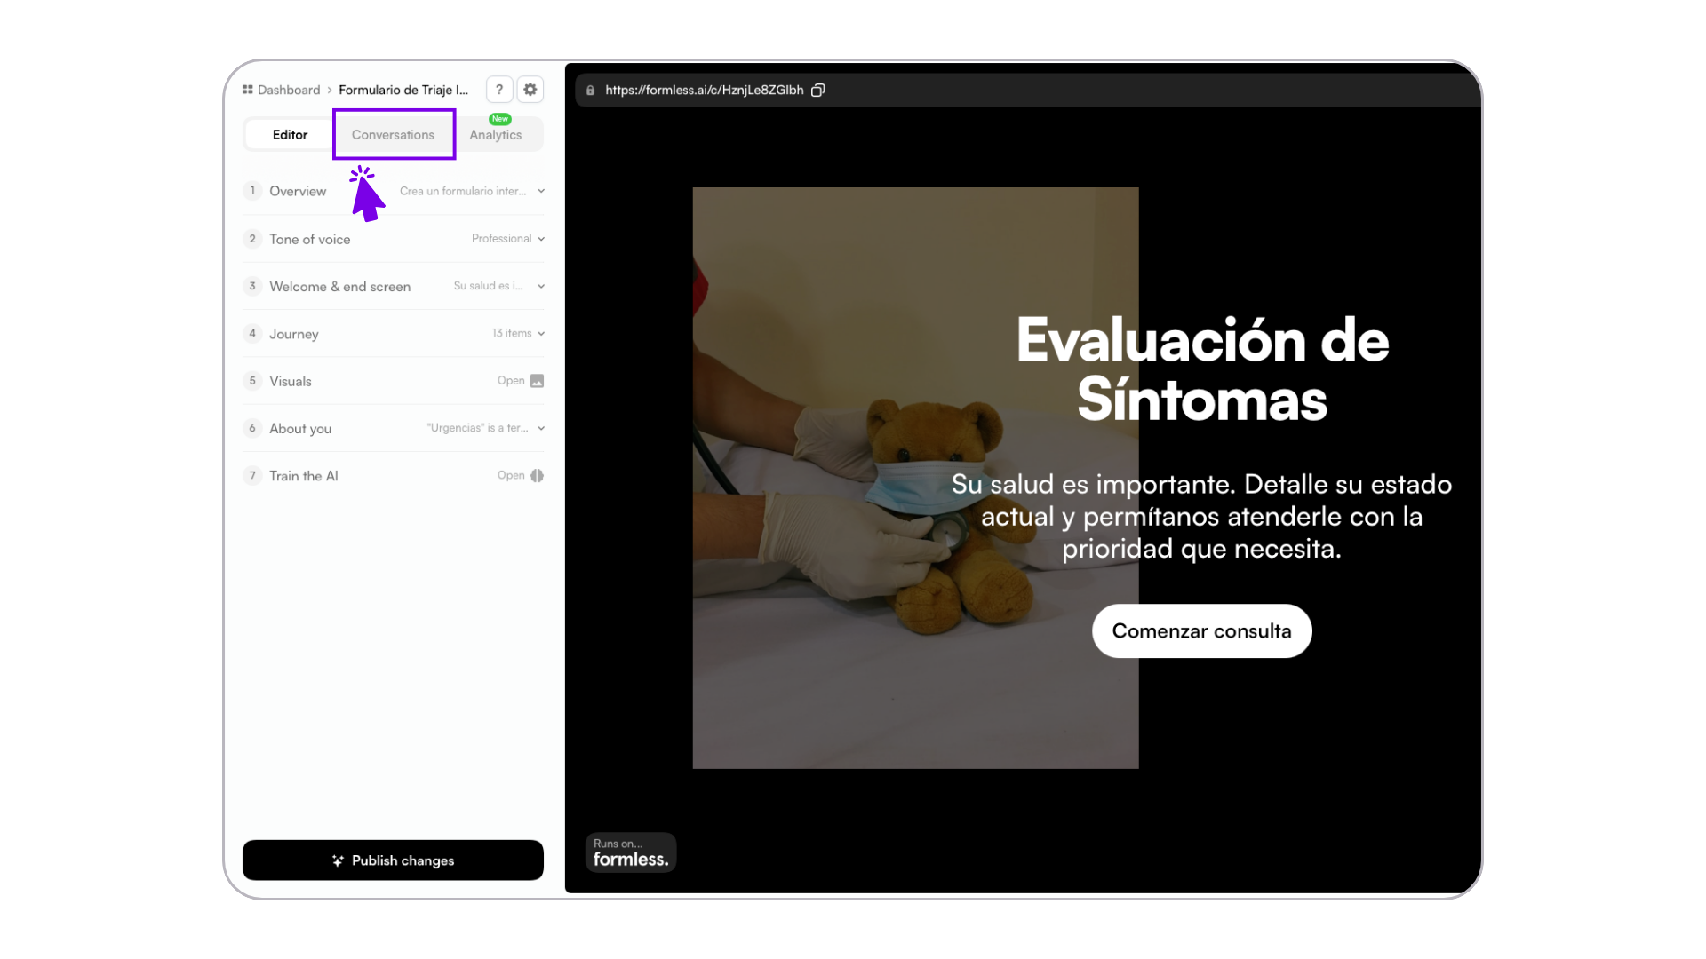Click Open label on Train the AI row

(x=511, y=476)
